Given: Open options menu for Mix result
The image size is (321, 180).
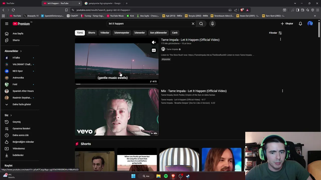Looking at the screenshot, I should (x=282, y=91).
